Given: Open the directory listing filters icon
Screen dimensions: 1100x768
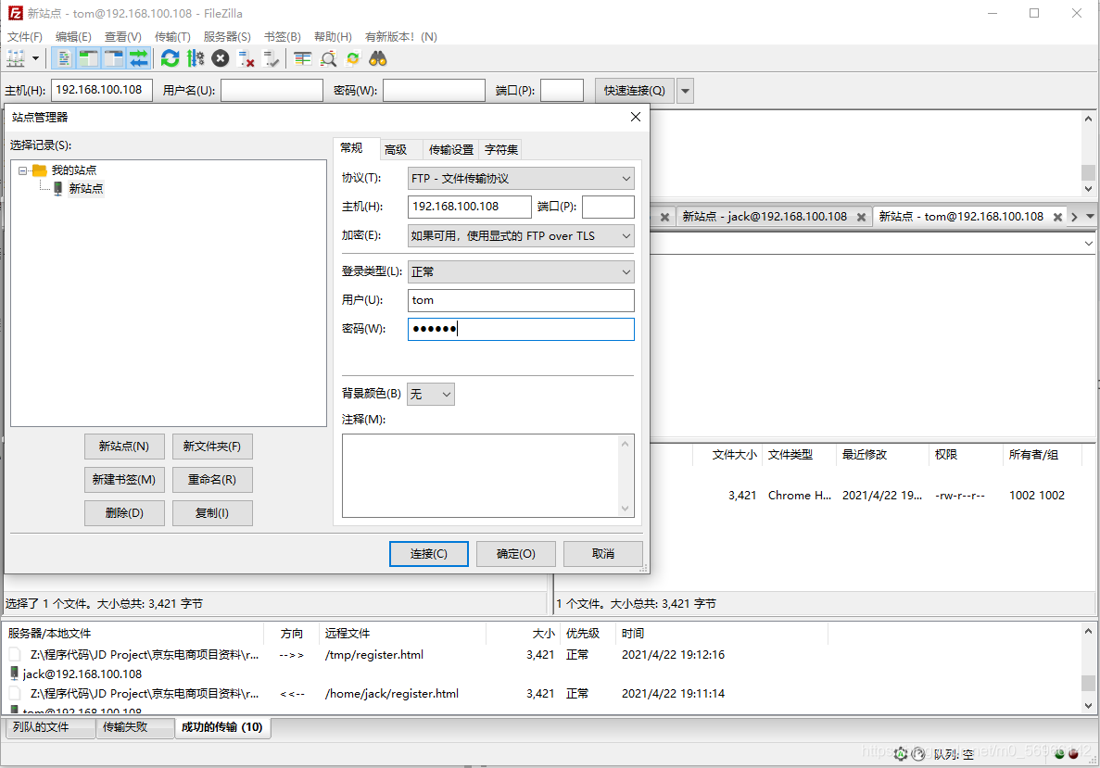Looking at the screenshot, I should 303,59.
